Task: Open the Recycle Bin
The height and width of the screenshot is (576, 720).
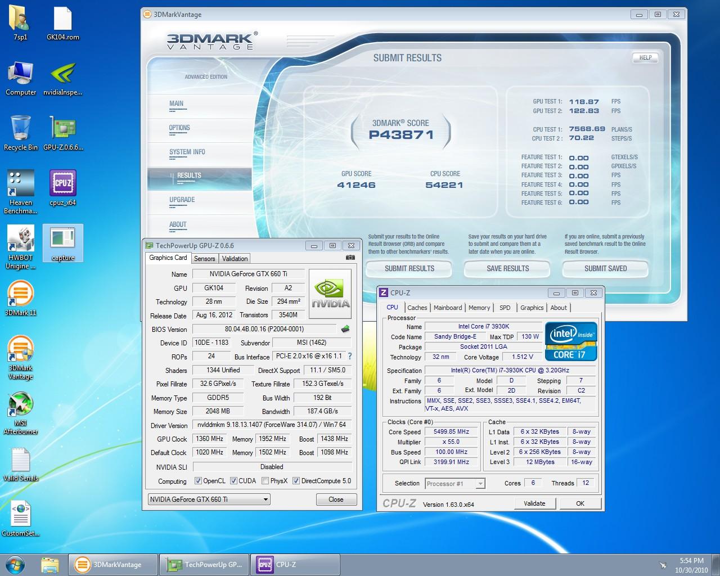Action: point(21,133)
